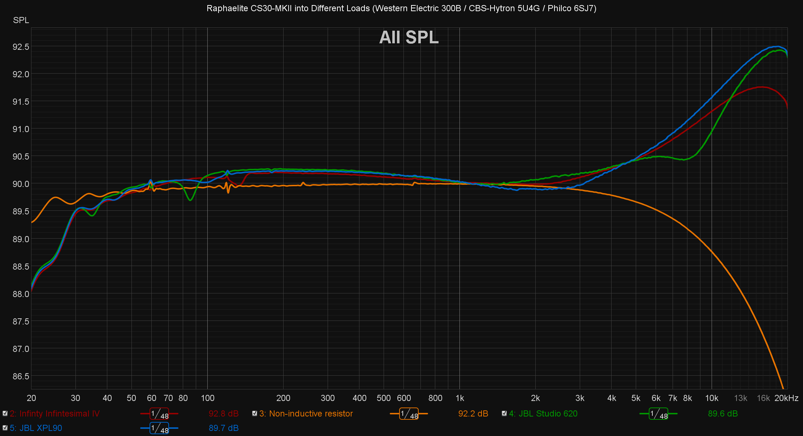Screen dimensions: 803x436
Task: Click the 1k frequency axis label
Action: 460,398
